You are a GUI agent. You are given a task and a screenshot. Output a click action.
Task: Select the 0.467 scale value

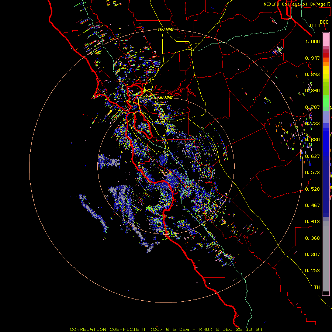tap(312, 205)
